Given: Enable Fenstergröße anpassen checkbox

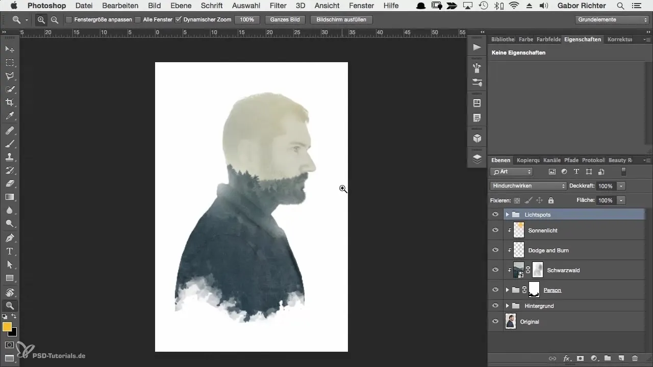Looking at the screenshot, I should 69,20.
